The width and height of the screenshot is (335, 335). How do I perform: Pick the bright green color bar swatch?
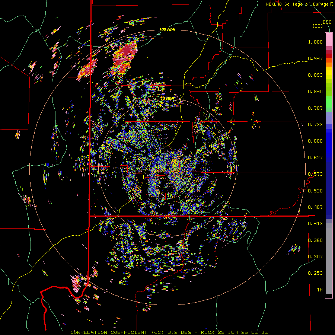click(329, 102)
